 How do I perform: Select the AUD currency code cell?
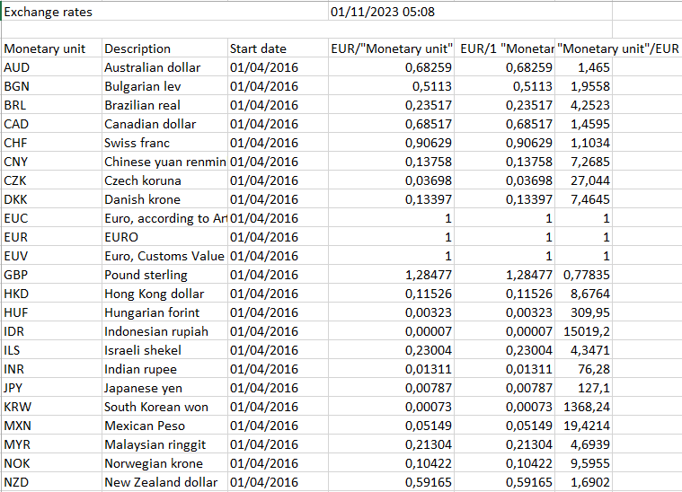pos(18,67)
